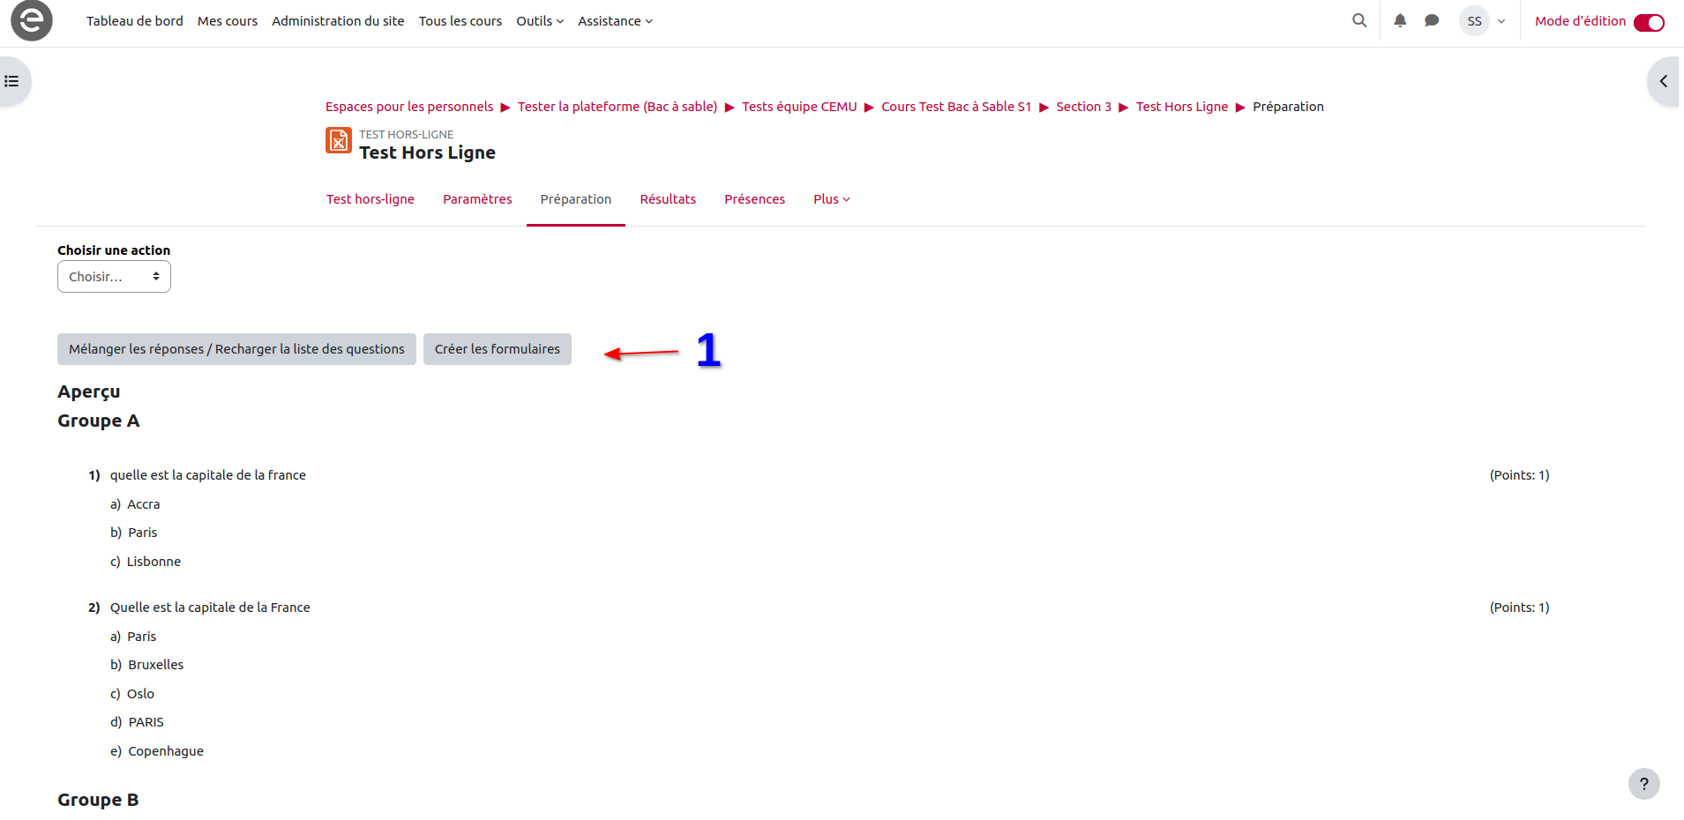Screen dimensions: 1684x820
Task: Open the Choisir action dropdown
Action: [114, 277]
